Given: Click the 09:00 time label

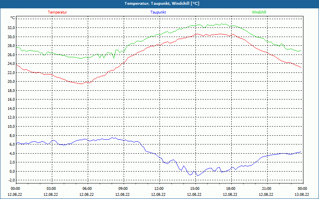Looking at the screenshot, I should tap(123, 189).
